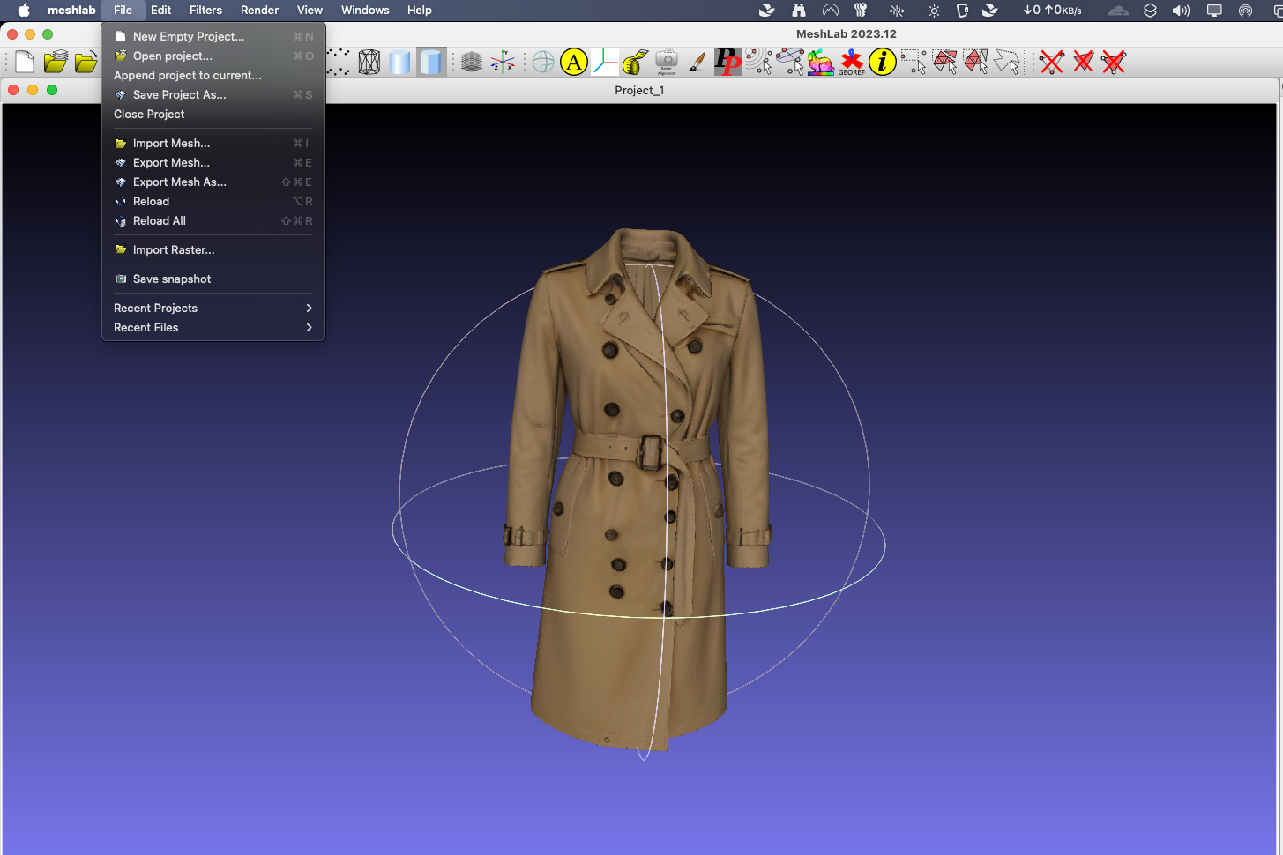The height and width of the screenshot is (855, 1283).
Task: Click the brightness sun menu bar icon
Action: [x=934, y=11]
